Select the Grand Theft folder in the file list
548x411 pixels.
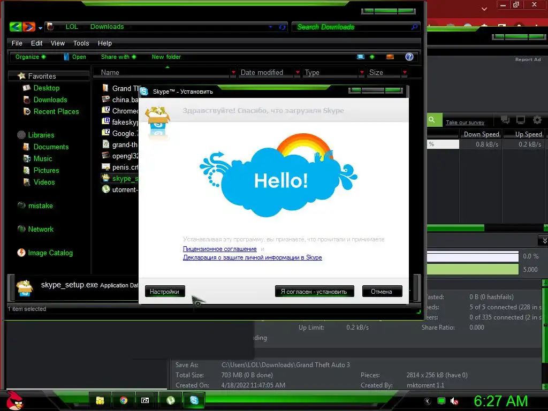(x=120, y=88)
